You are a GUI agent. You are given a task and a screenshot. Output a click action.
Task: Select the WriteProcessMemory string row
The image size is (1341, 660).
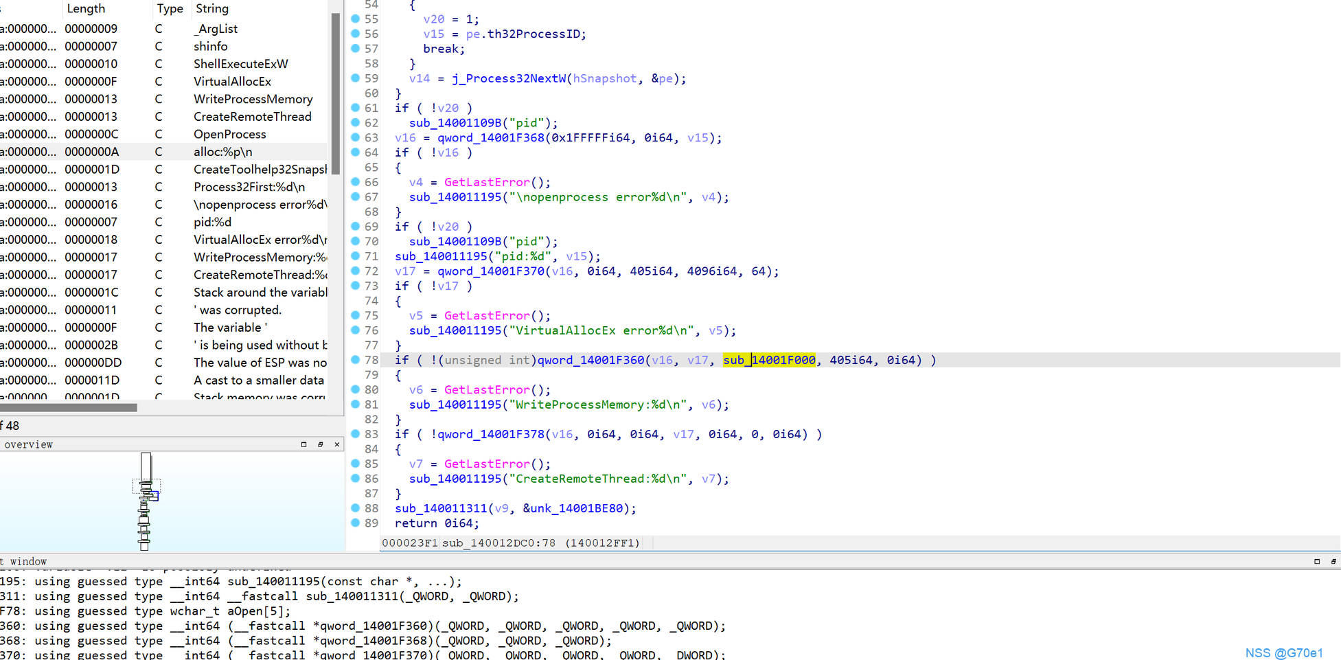click(x=163, y=99)
